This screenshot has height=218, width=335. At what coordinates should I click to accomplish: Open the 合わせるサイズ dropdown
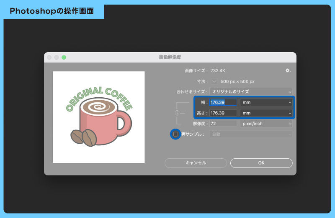[x=251, y=91]
